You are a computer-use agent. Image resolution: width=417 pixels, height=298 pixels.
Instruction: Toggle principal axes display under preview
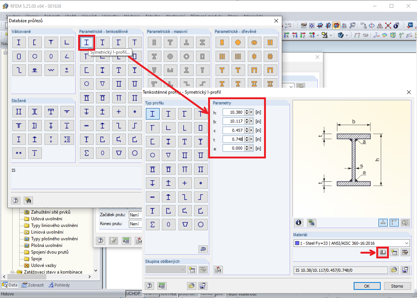pyautogui.click(x=394, y=222)
